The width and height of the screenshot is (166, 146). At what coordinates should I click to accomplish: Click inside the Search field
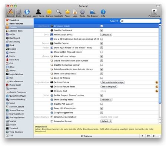click(140, 21)
